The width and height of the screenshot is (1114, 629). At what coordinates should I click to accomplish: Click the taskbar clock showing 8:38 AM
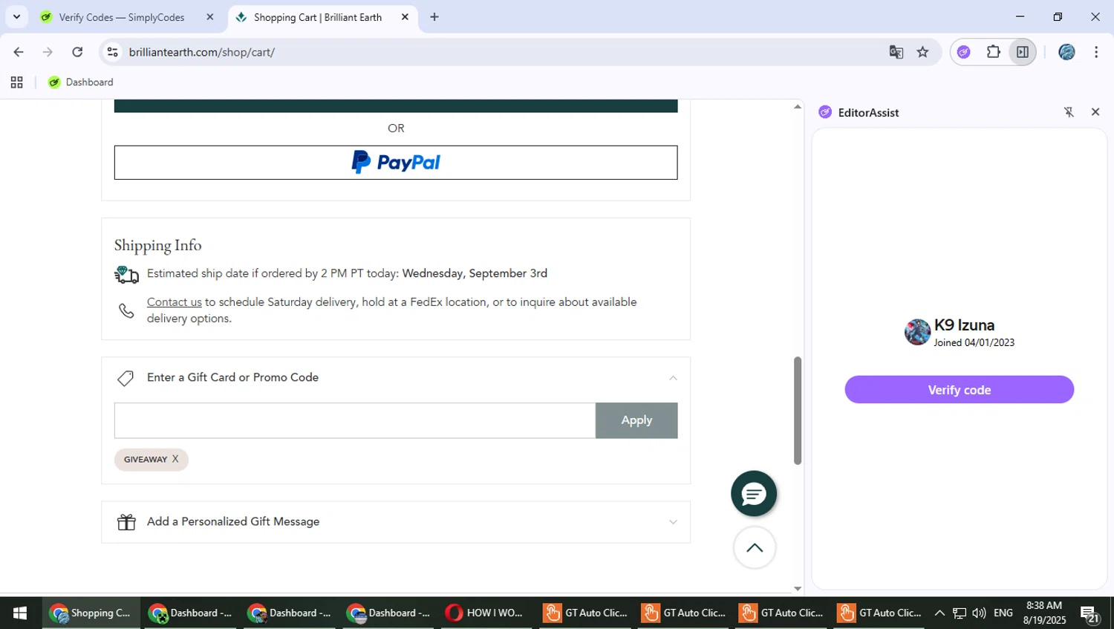point(1044,613)
